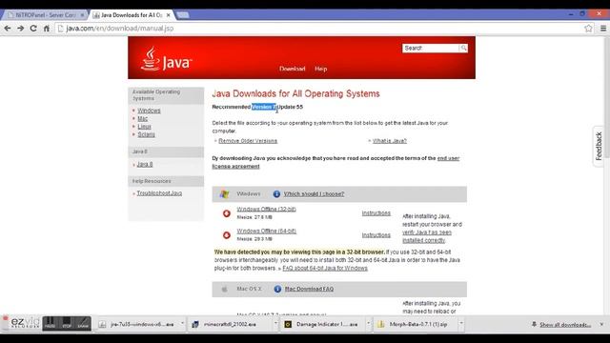
Task: Open the downloaded Damage Indicator exe file
Action: click(322, 324)
